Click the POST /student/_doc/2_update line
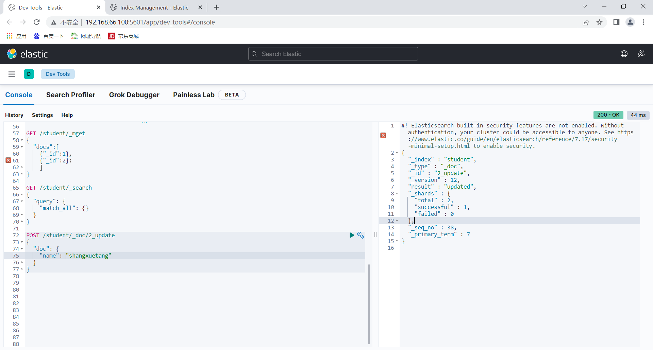Screen dimensions: 653x350 point(71,235)
